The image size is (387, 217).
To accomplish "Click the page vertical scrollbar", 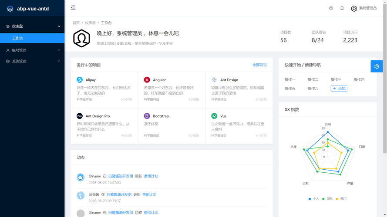I will (385, 79).
